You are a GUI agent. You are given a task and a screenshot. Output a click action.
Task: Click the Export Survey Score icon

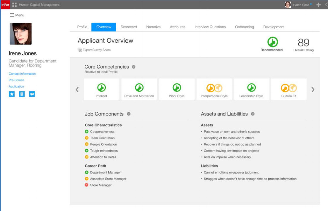click(80, 50)
